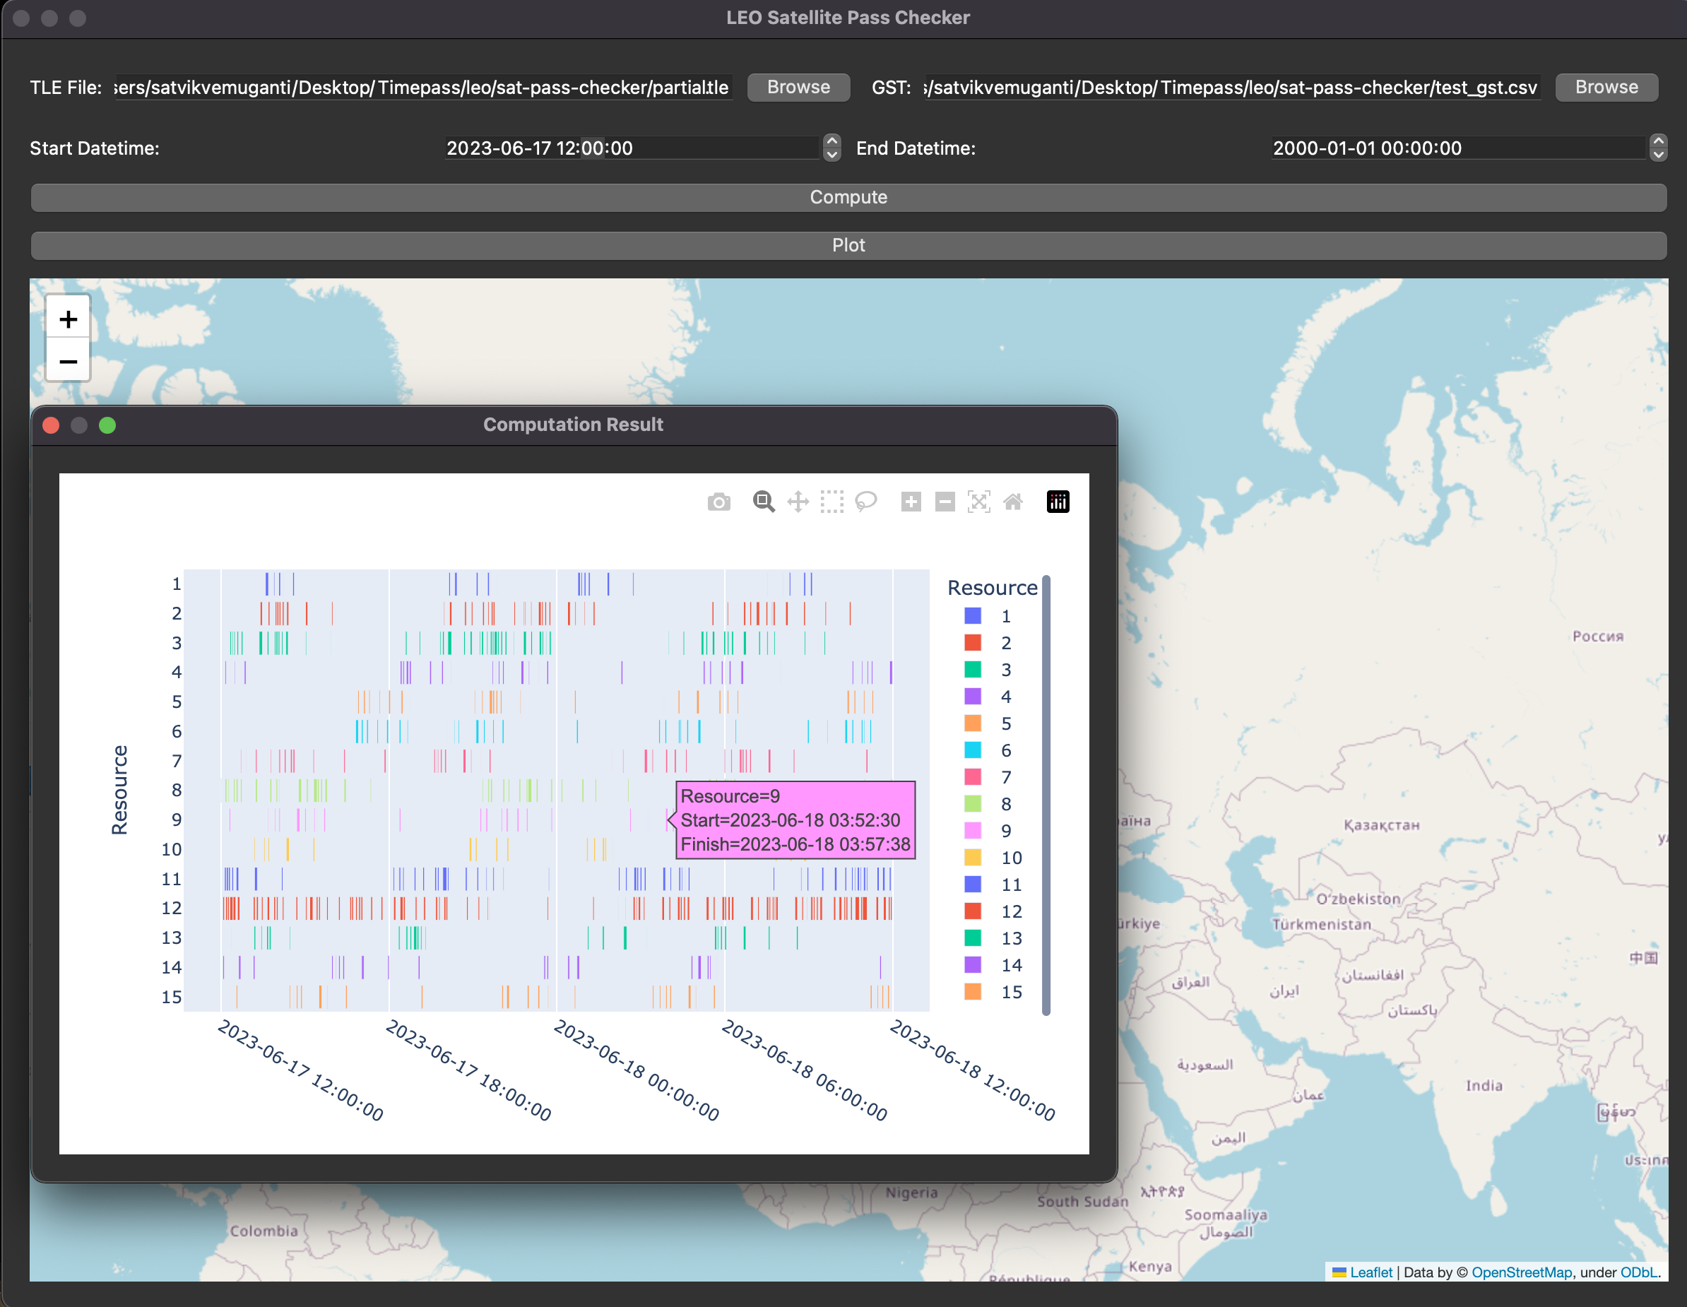This screenshot has width=1687, height=1307.
Task: Toggle Resource 9 trace in the legend
Action: click(990, 831)
